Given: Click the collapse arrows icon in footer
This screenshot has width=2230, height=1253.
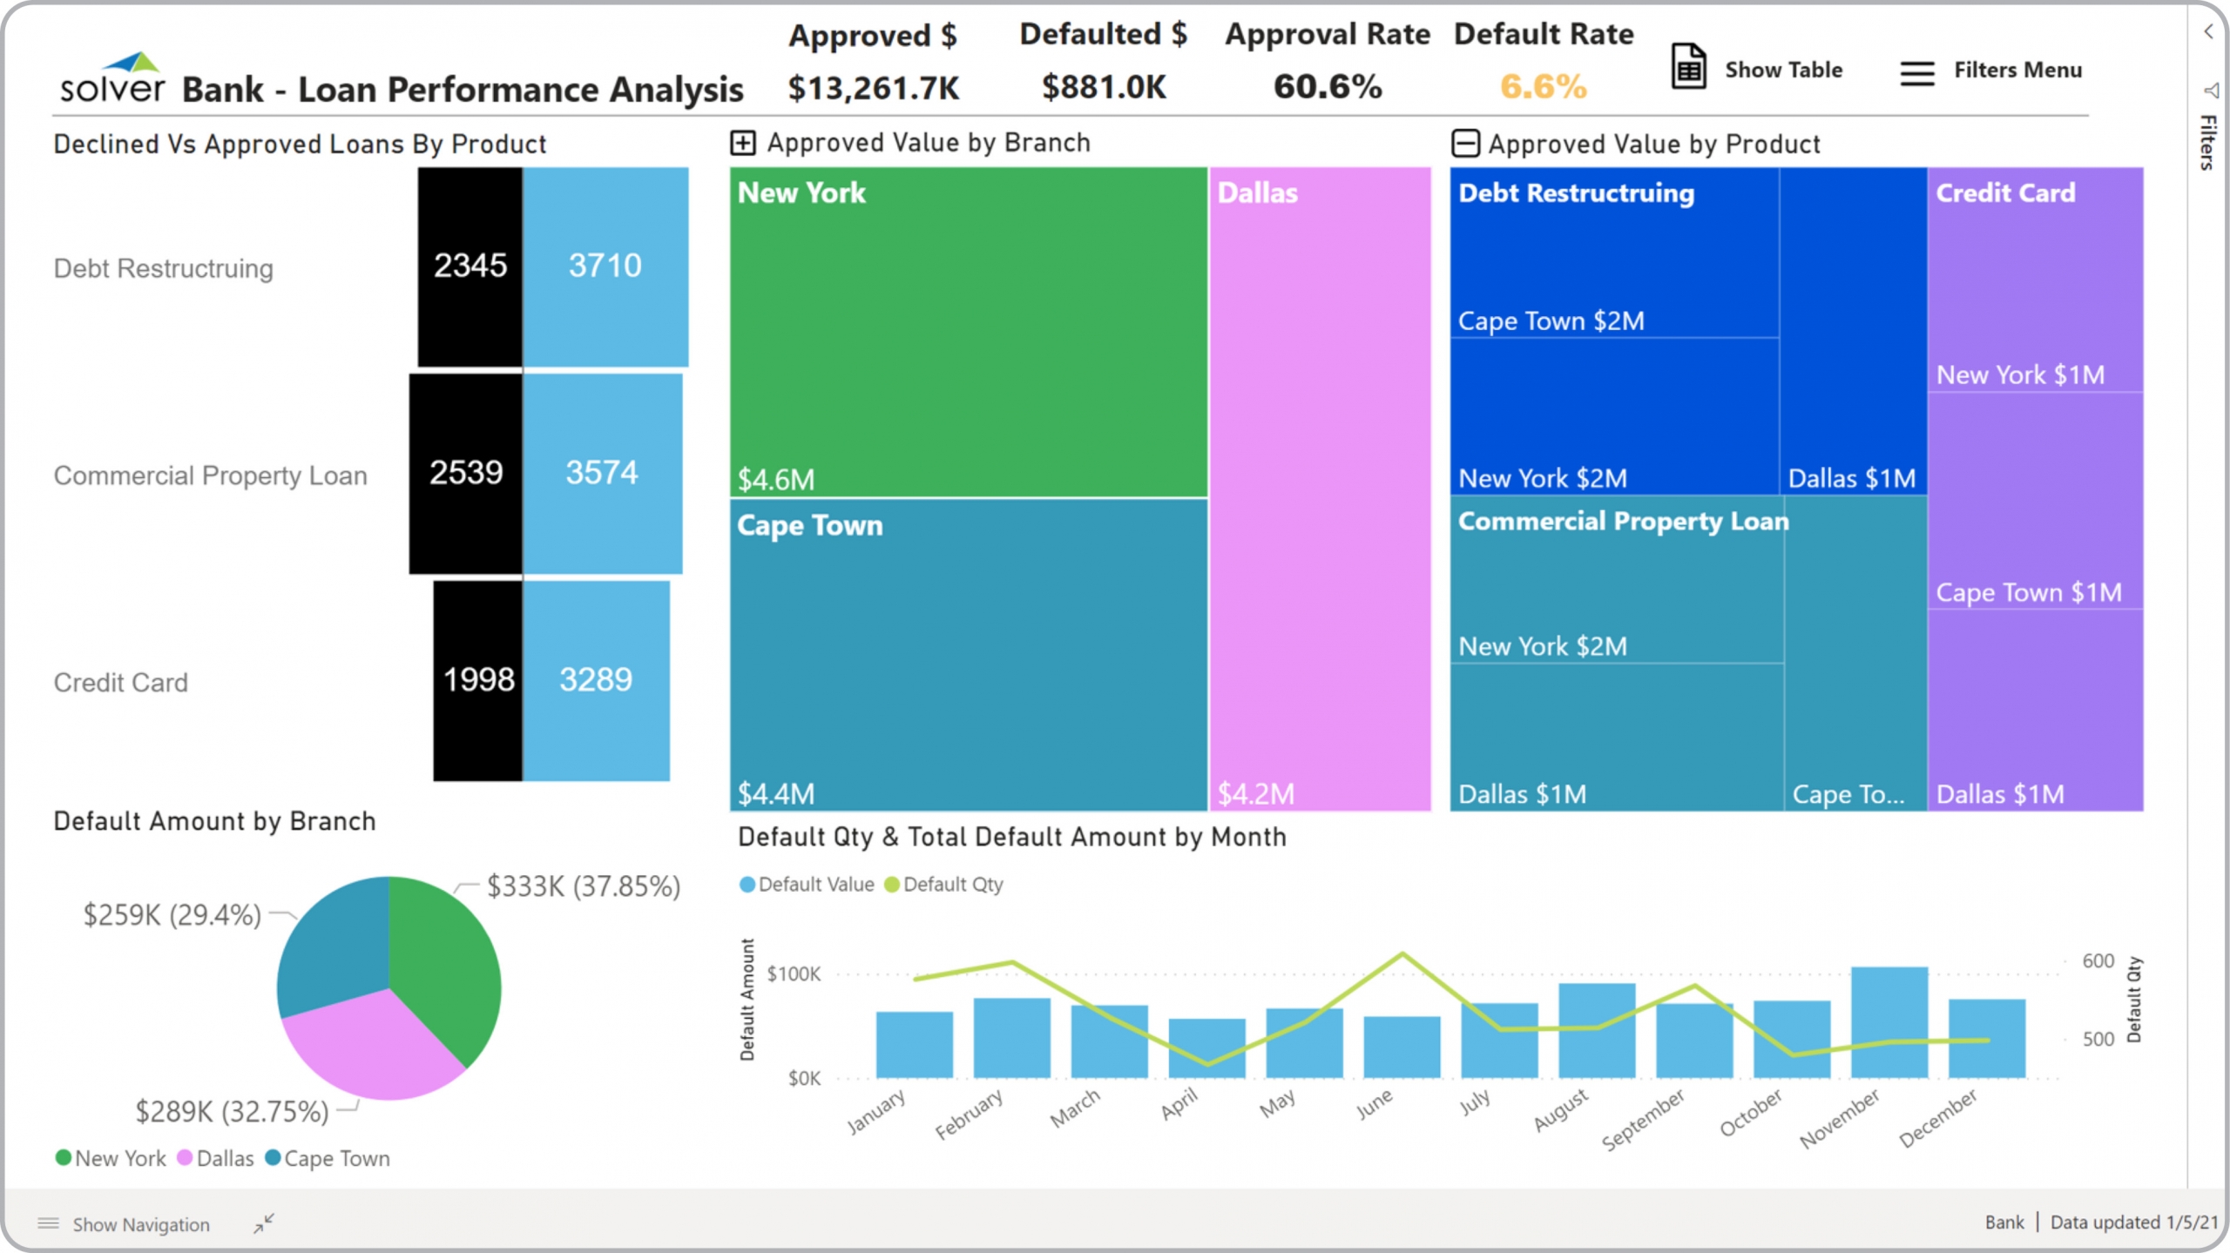Looking at the screenshot, I should coord(264,1223).
